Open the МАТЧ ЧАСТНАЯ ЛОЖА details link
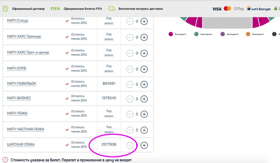Screen dimensions: 280x163 pos(26,129)
